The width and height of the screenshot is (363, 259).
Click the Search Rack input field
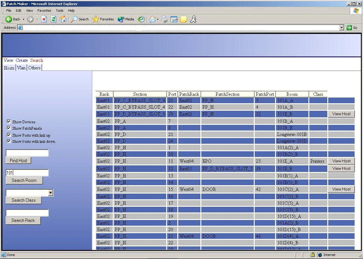27,213
